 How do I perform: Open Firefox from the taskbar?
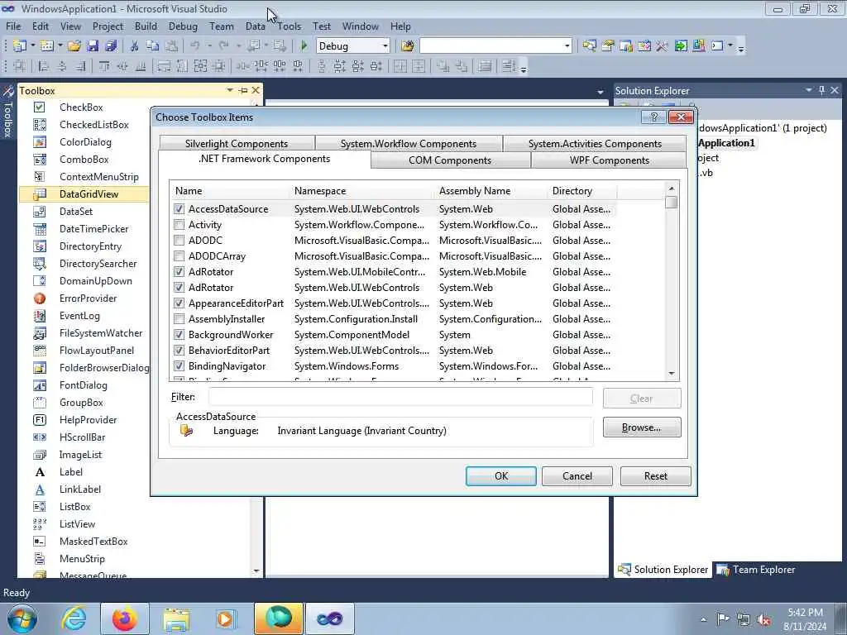(124, 618)
